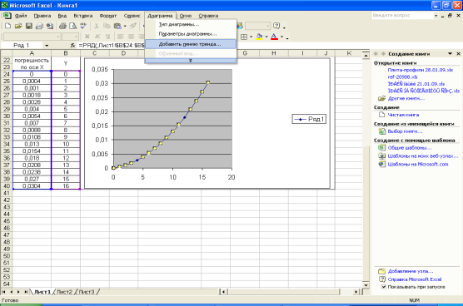This screenshot has width=463, height=306.
Task: Click the Ряд1 chart legend entry
Action: pyautogui.click(x=309, y=119)
